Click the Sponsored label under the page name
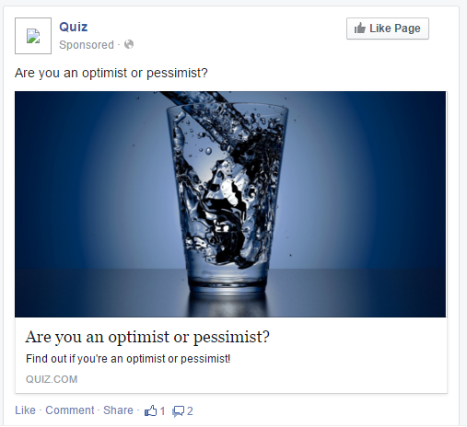 pyautogui.click(x=87, y=45)
